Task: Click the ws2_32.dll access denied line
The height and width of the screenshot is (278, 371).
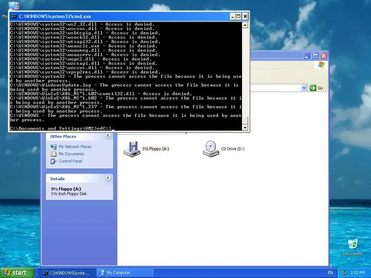Action: point(82,24)
